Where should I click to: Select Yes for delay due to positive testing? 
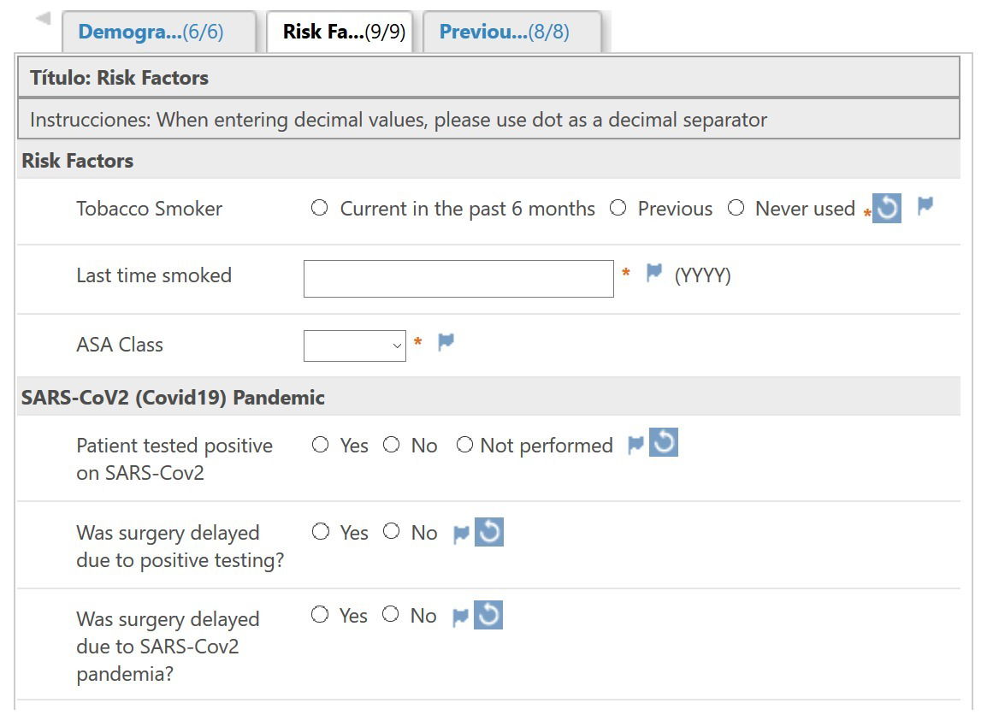pyautogui.click(x=321, y=532)
